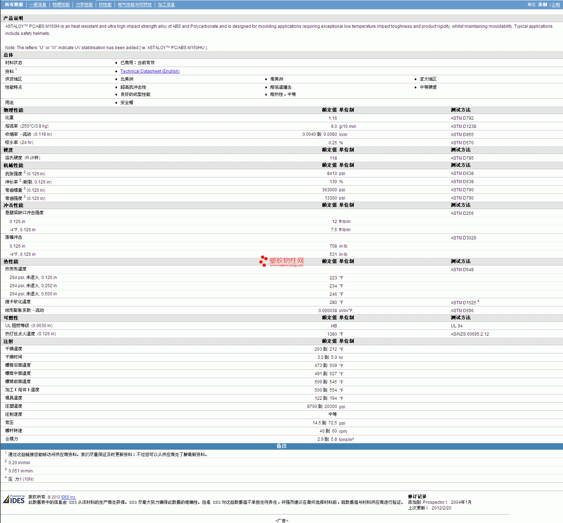Open the 所有数据 tab

[14, 5]
